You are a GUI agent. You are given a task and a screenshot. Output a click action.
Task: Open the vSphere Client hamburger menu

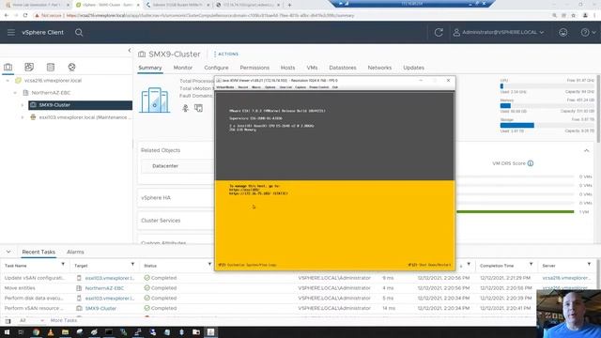[x=10, y=33]
